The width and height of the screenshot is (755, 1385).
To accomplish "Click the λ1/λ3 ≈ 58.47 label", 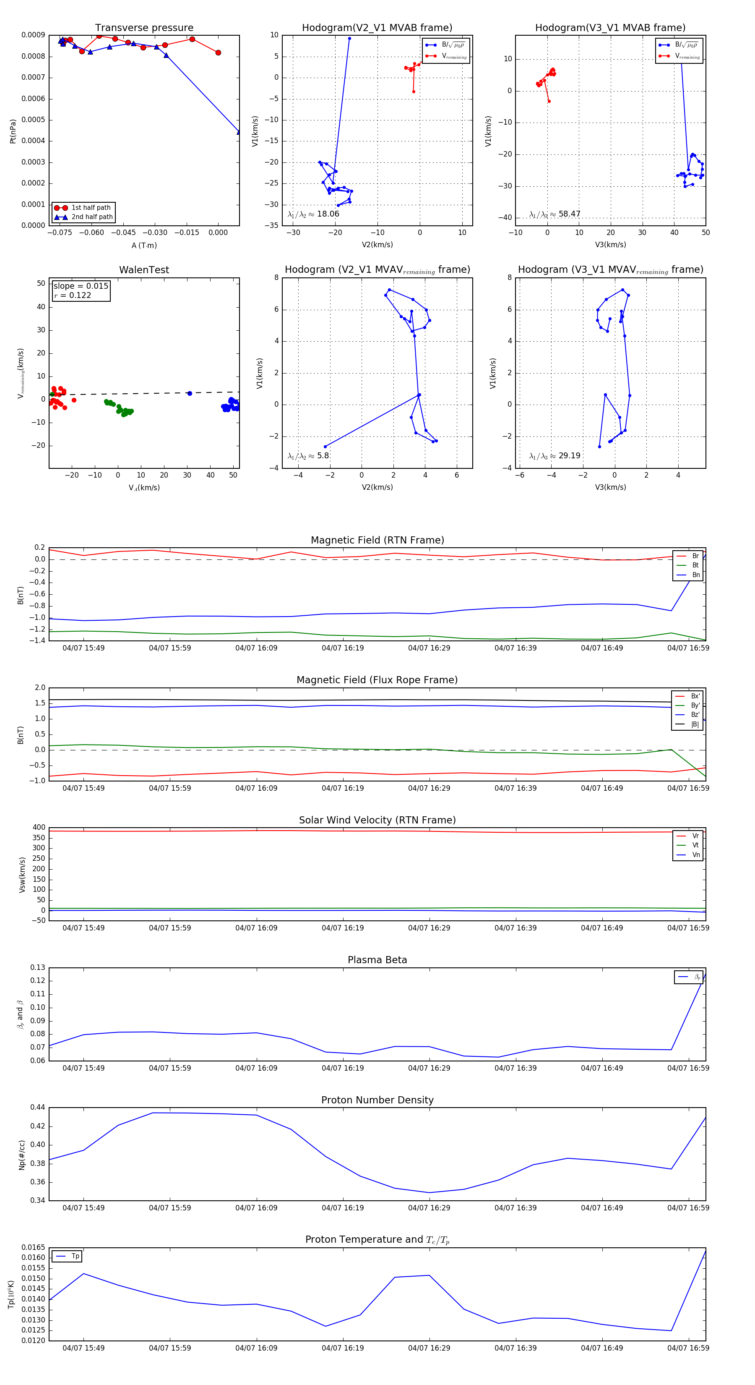I will [x=555, y=214].
